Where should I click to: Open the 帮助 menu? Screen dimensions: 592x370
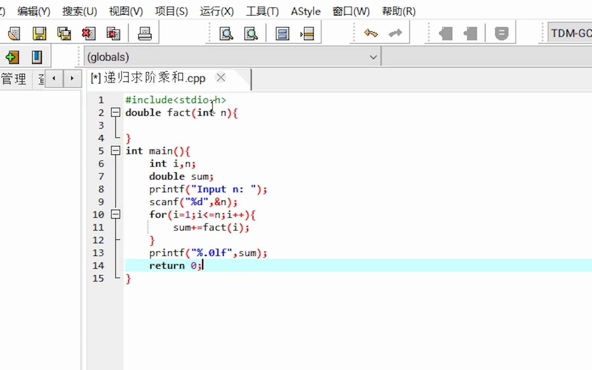[399, 11]
